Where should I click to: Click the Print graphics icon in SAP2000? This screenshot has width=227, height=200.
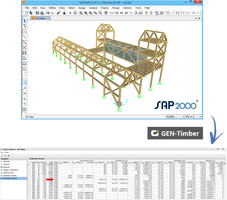(x=42, y=13)
